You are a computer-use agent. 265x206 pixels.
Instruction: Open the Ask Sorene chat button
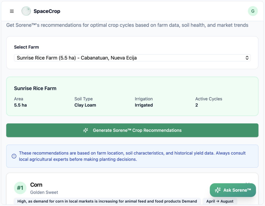click(233, 190)
